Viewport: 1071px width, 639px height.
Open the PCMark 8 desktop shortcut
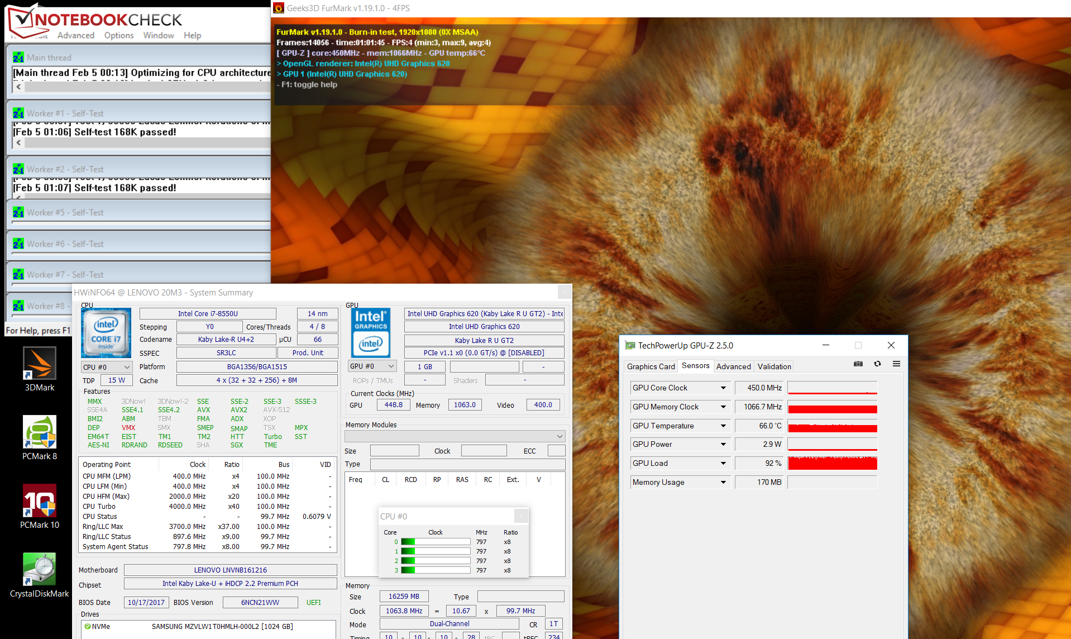click(40, 438)
